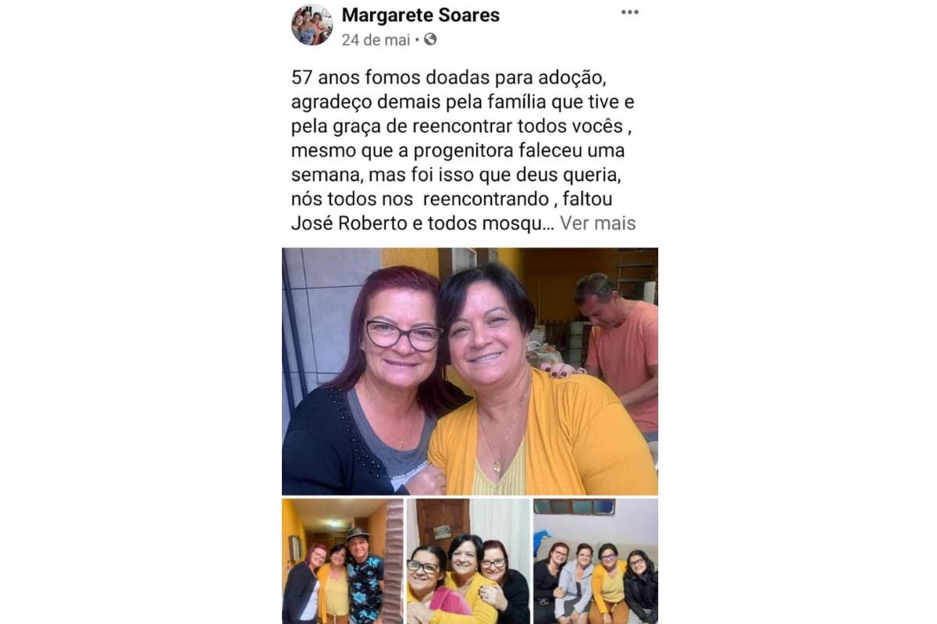The width and height of the screenshot is (937, 624).
Task: Open the Margarete Soares profile name
Action: click(421, 14)
